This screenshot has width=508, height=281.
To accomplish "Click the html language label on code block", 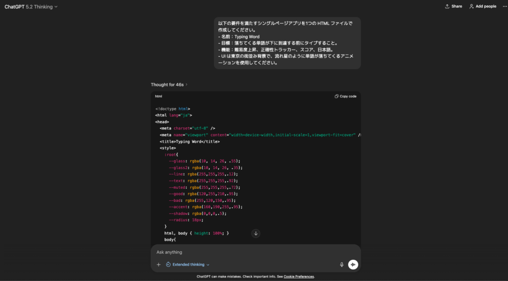I will (x=159, y=96).
